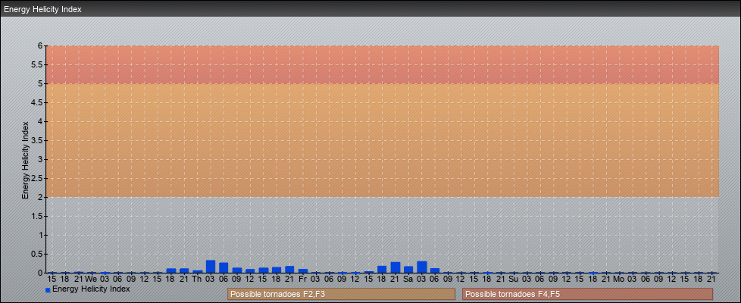741x303 pixels.
Task: Toggle the Energy Helicity Index legend label
Action: [x=91, y=289]
